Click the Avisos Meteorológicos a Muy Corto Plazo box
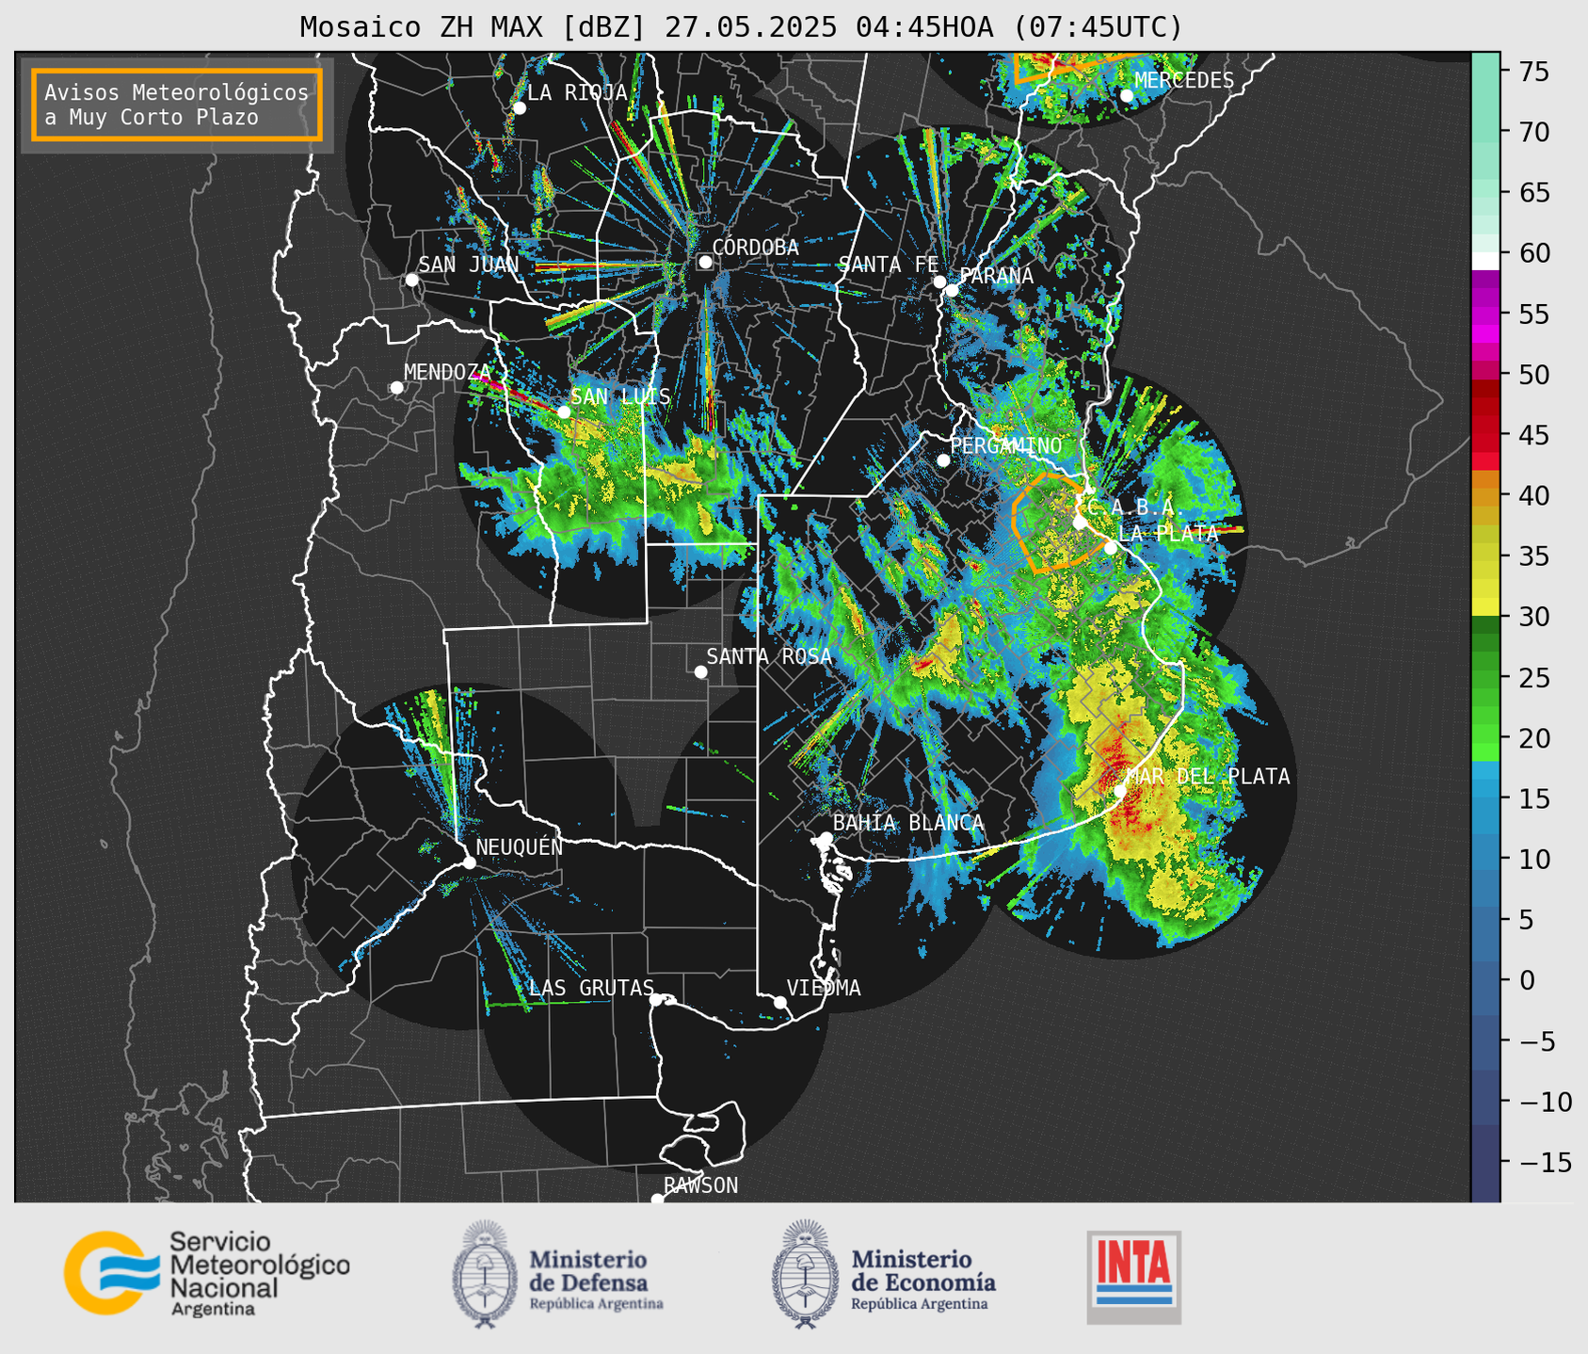Viewport: 1588px width, 1354px height. click(x=177, y=105)
